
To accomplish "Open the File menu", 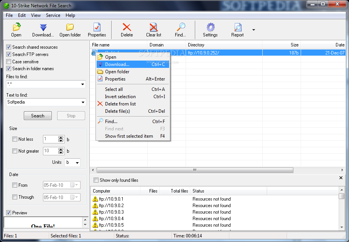I will (x=9, y=15).
